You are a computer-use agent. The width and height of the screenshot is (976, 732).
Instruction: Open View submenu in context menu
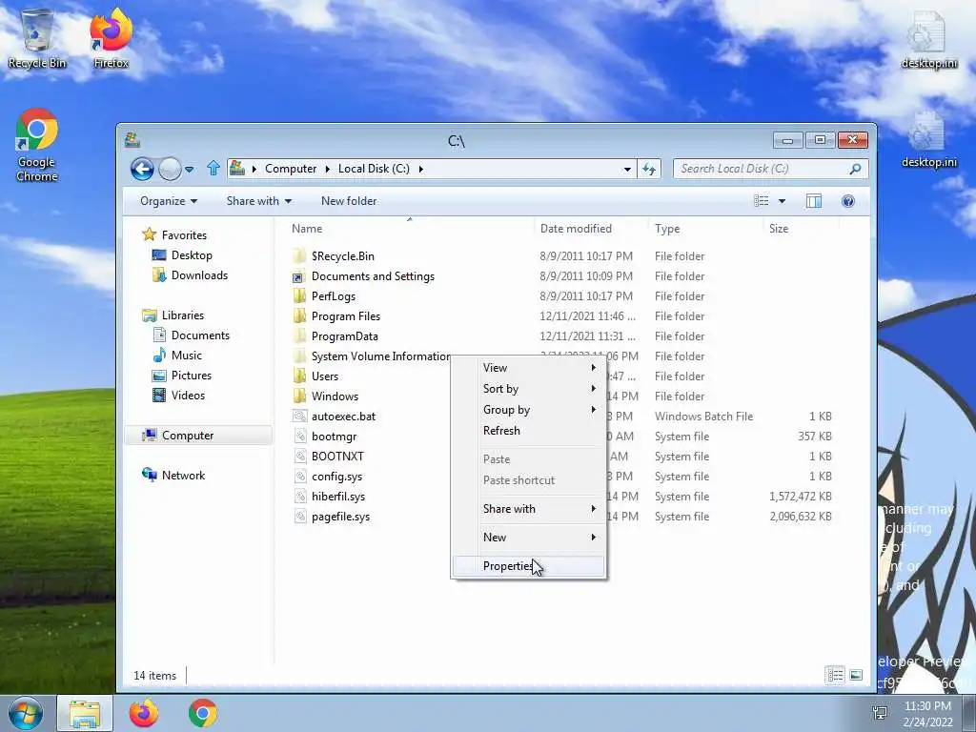(x=528, y=368)
